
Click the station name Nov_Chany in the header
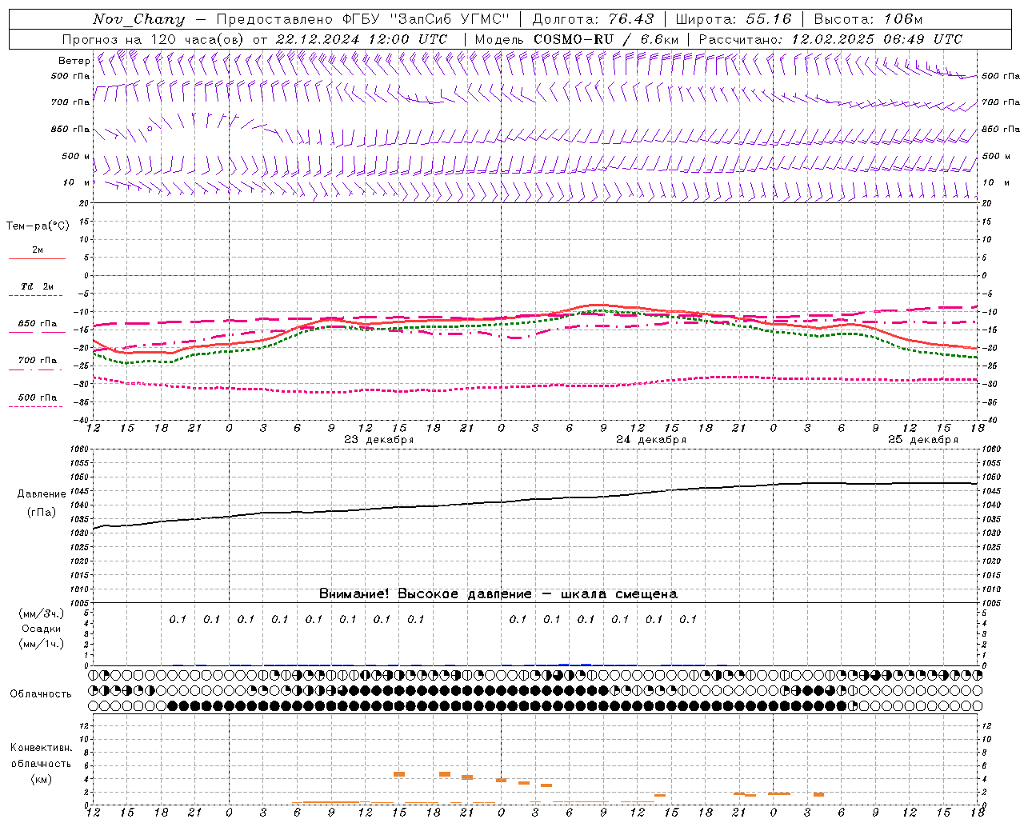(x=138, y=19)
